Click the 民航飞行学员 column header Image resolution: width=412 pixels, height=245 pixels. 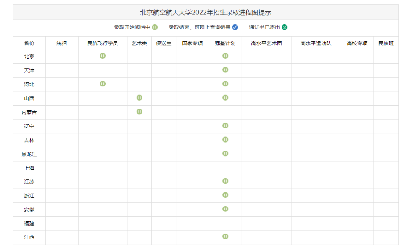[x=103, y=43]
